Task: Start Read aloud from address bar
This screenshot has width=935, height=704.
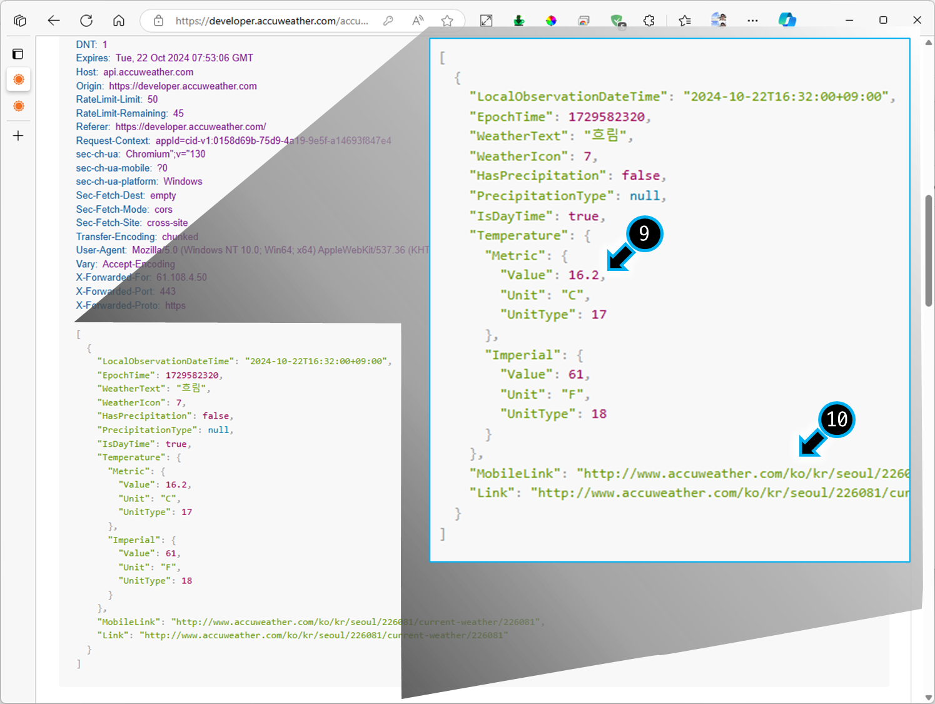Action: point(418,21)
